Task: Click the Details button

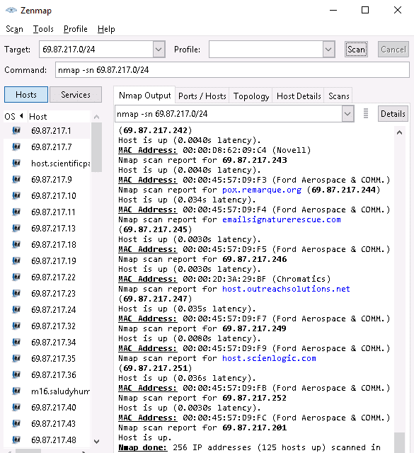Action: [393, 114]
